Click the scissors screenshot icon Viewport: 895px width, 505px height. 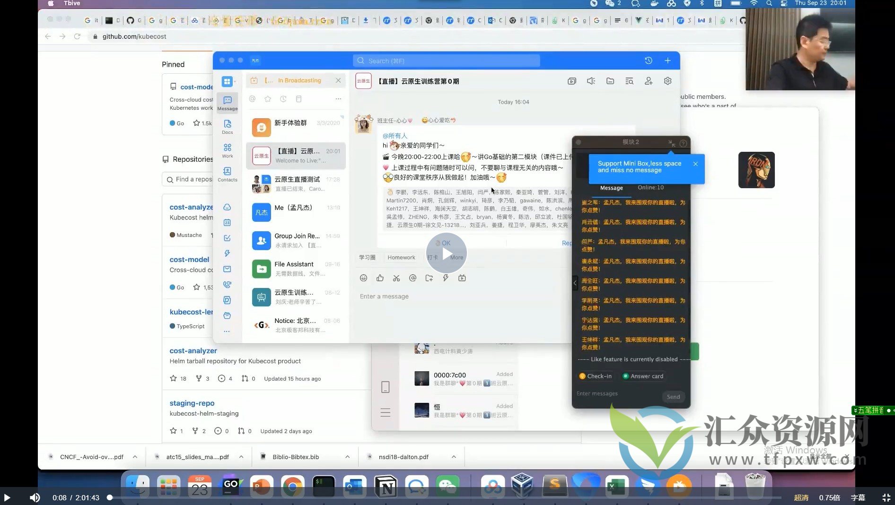coord(396,278)
